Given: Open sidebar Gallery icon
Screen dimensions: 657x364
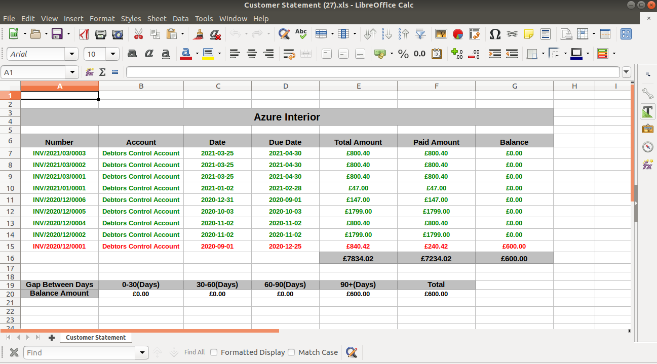Looking at the screenshot, I should click(x=647, y=129).
